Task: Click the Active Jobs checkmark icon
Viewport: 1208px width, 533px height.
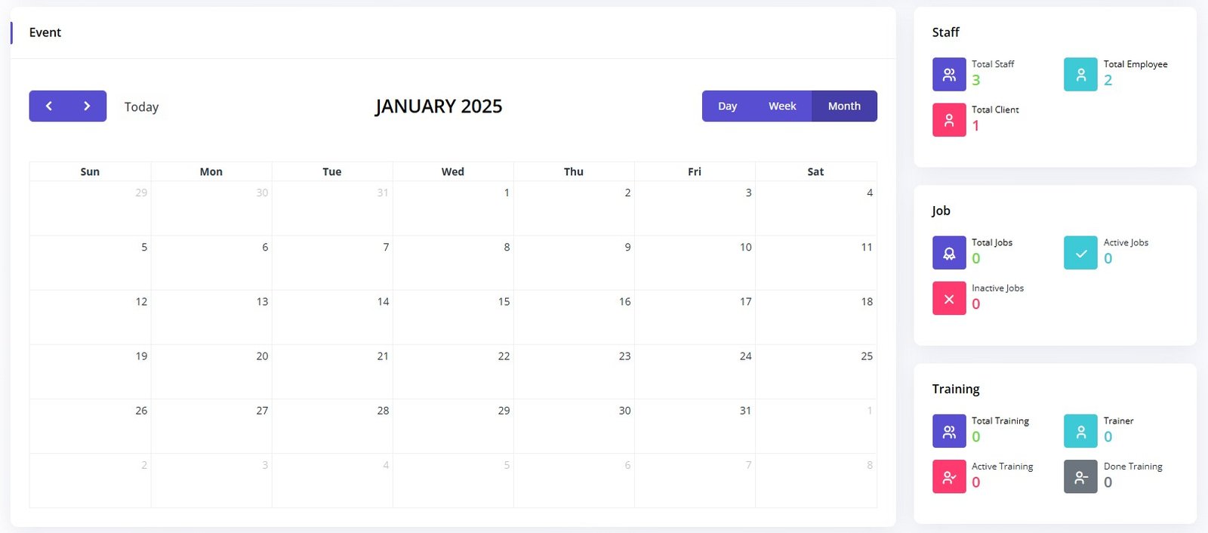Action: tap(1080, 253)
